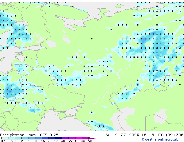Click the legend label '0.5'
184x142 pixels.
pos(10,141)
